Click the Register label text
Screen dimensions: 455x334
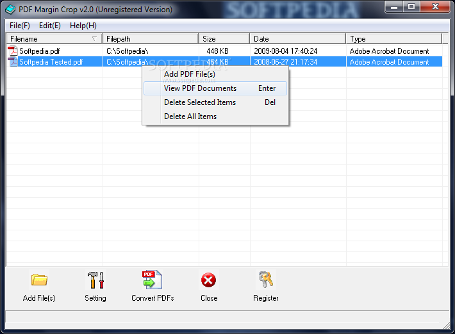pos(265,298)
